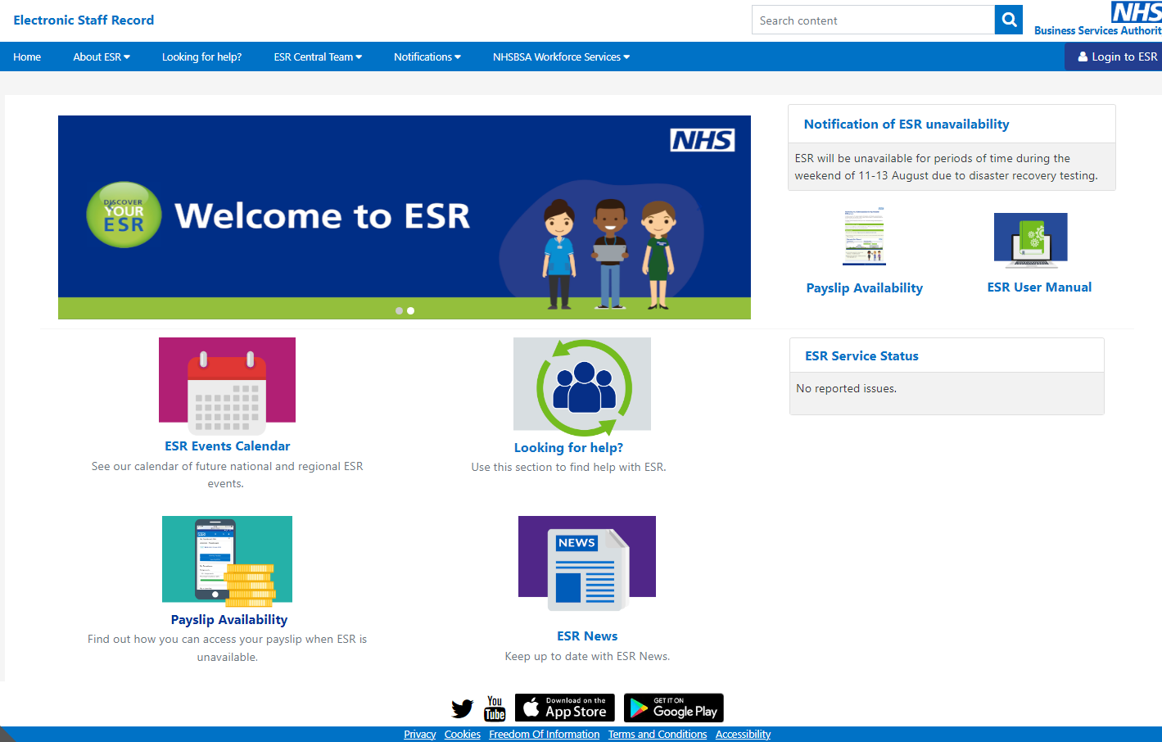Screen dimensions: 1162x742
Task: Expand the About ESR dropdown menu
Action: [x=101, y=57]
